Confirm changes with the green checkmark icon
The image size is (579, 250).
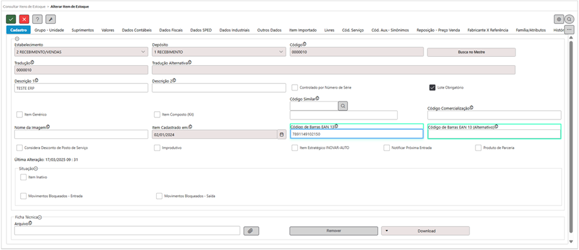pyautogui.click(x=11, y=19)
